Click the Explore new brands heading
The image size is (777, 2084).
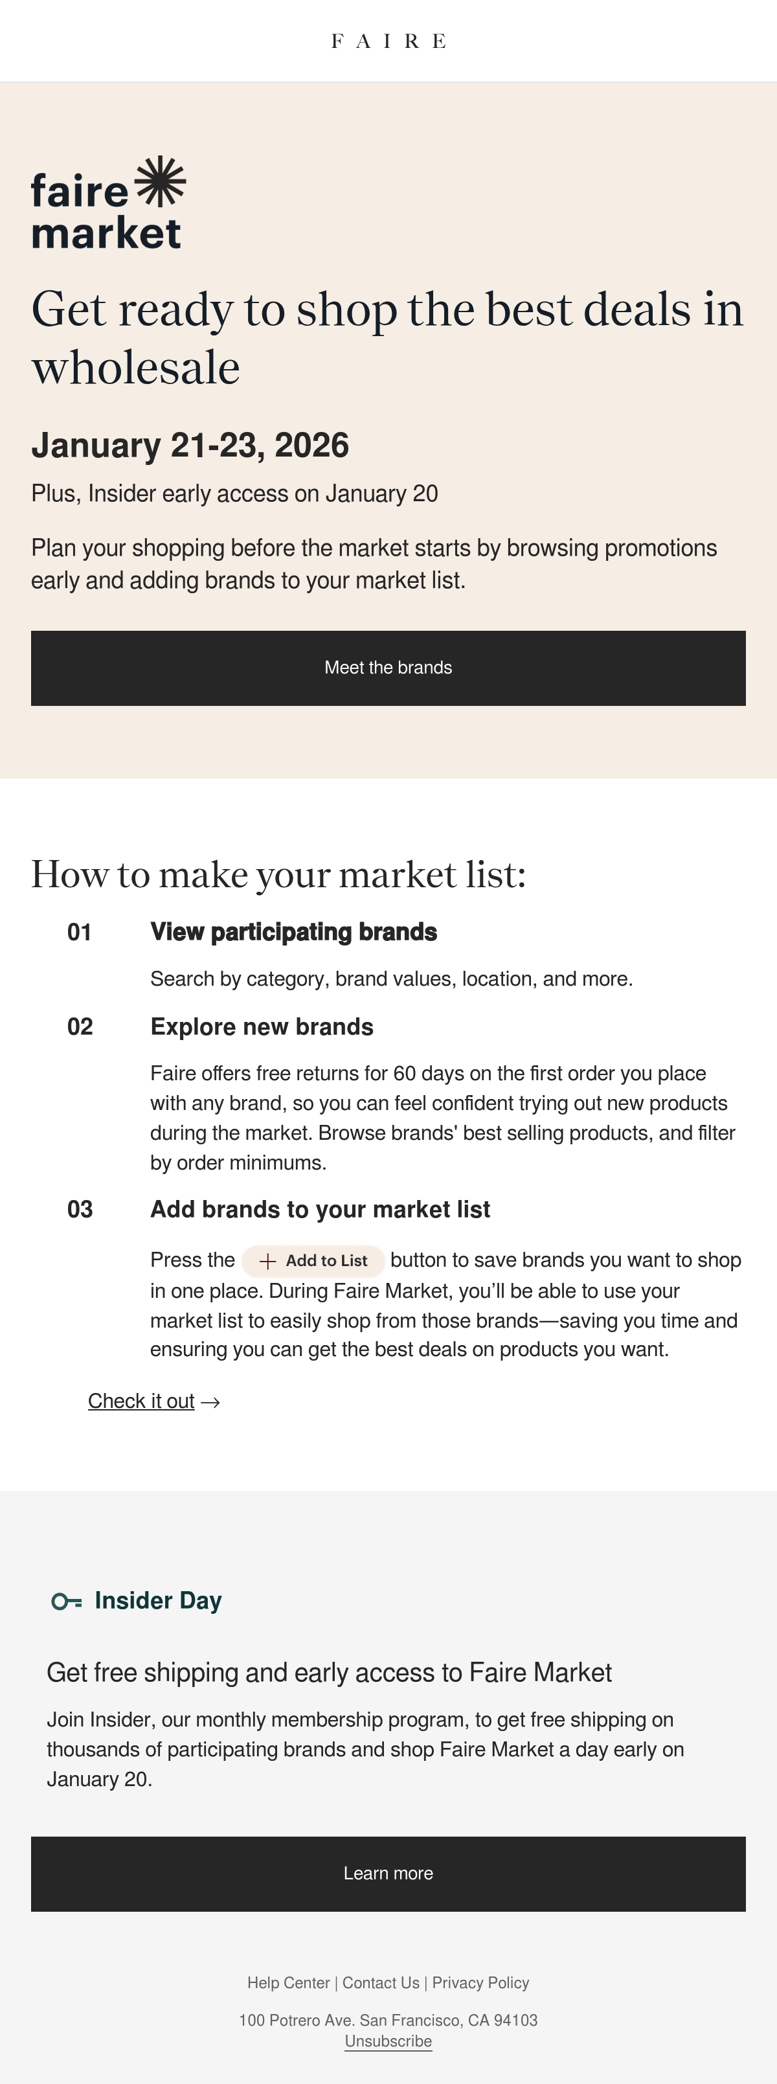point(262,1026)
